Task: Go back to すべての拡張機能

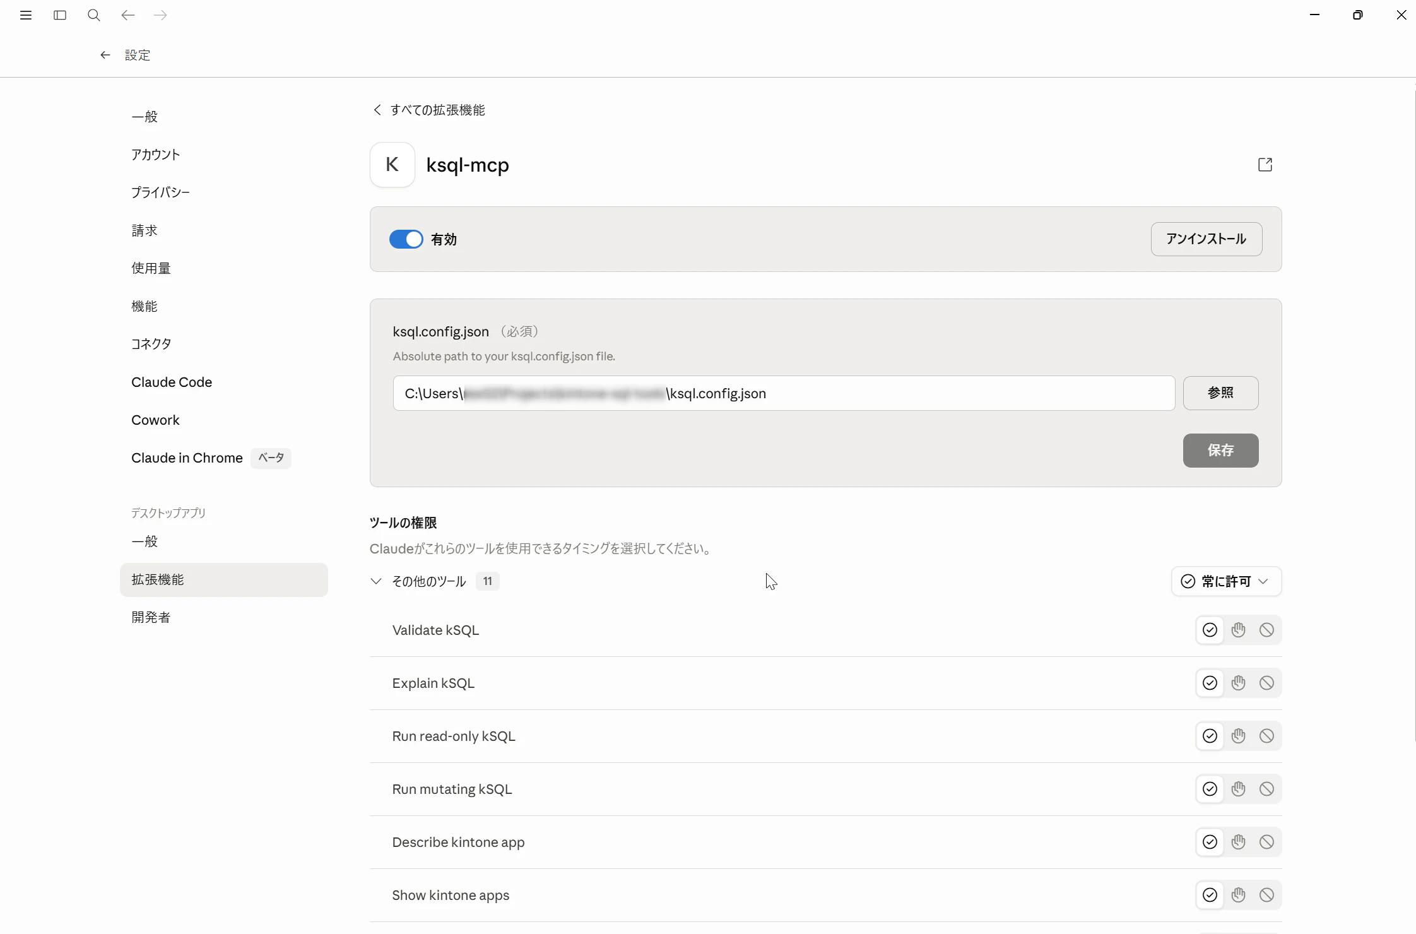Action: pos(429,110)
